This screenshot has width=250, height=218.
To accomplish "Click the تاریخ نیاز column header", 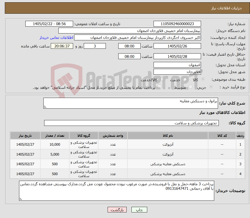I will click(25, 136).
